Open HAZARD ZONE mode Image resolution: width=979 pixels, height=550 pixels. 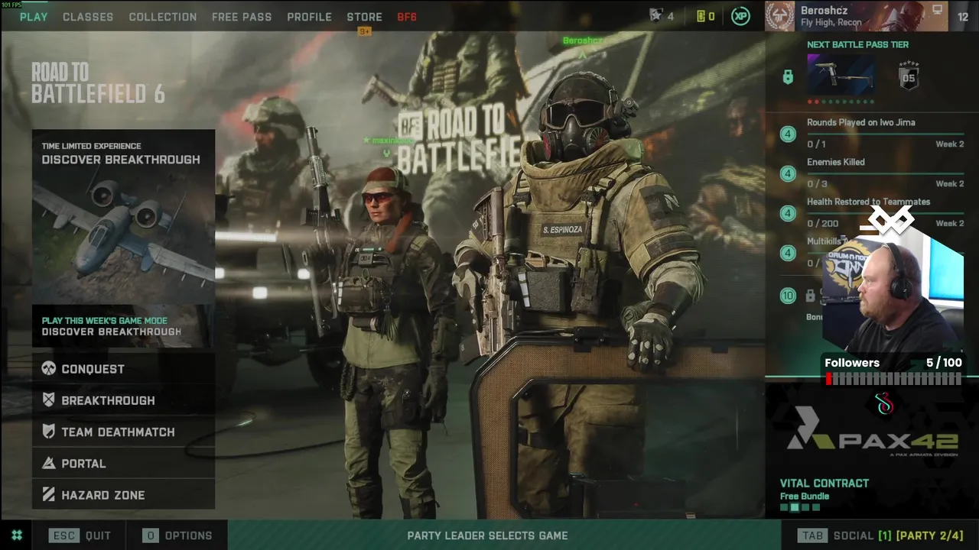click(x=123, y=495)
